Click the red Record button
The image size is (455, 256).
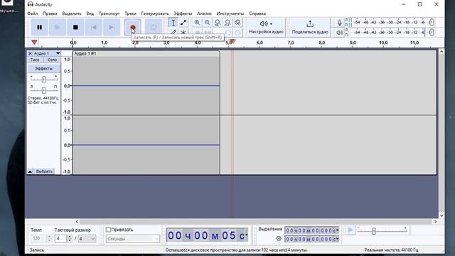[x=133, y=27]
